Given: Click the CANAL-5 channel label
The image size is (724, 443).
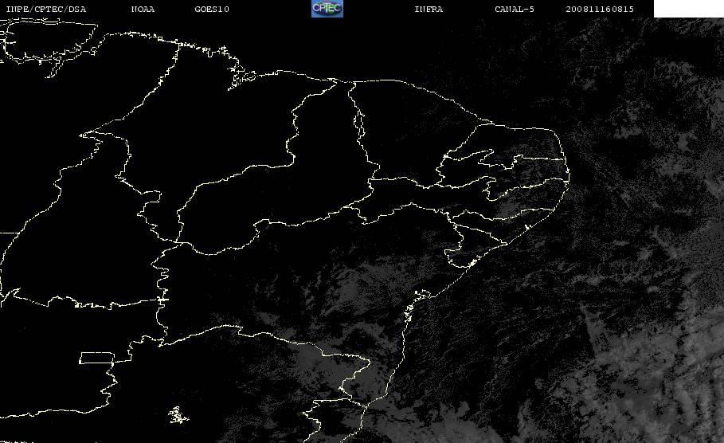Looking at the screenshot, I should tap(515, 9).
